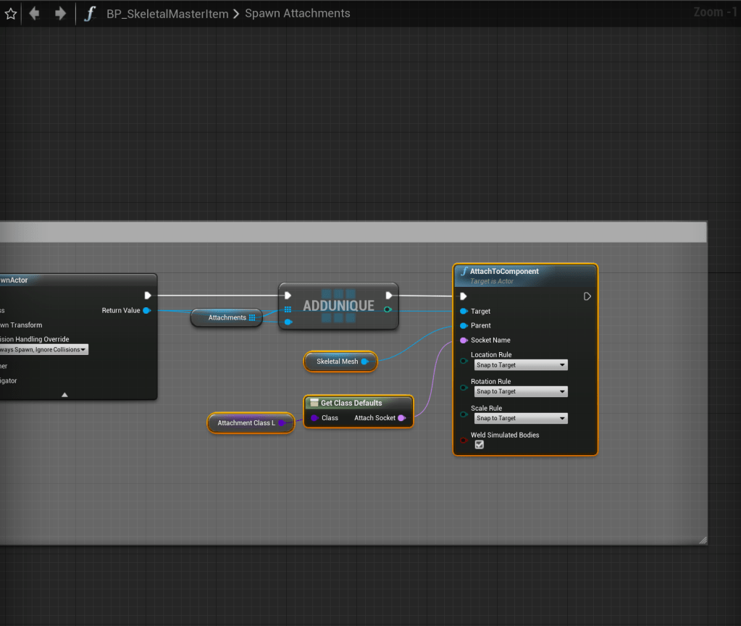This screenshot has height=626, width=741.
Task: Click AttachToComponent output execution pin
Action: click(x=587, y=296)
